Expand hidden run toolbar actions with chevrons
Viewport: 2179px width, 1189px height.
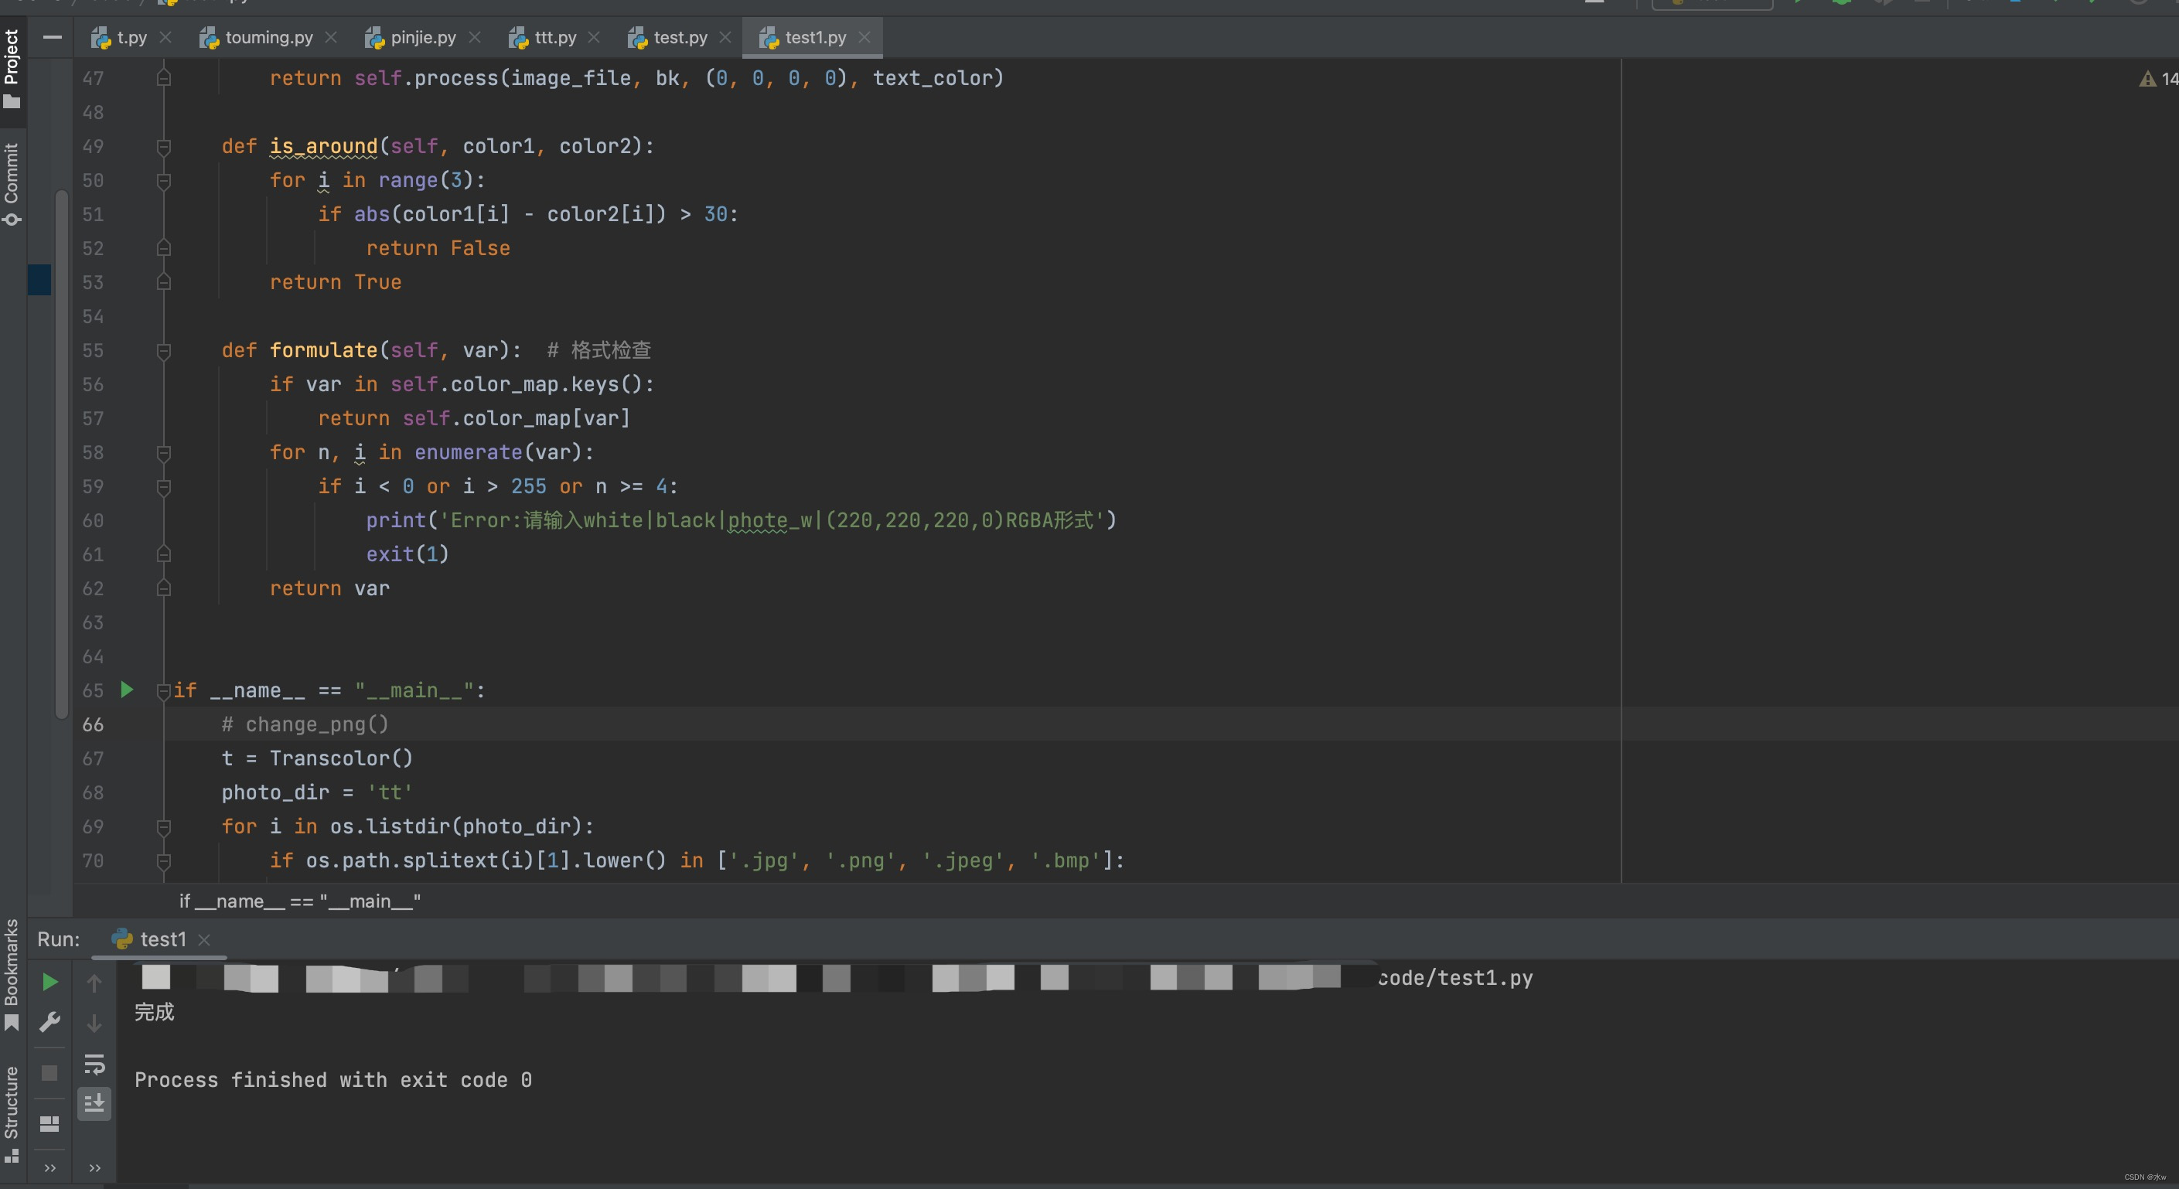coord(49,1168)
